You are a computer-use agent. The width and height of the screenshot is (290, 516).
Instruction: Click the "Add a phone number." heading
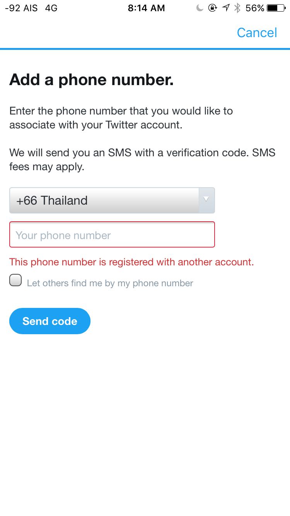click(92, 80)
